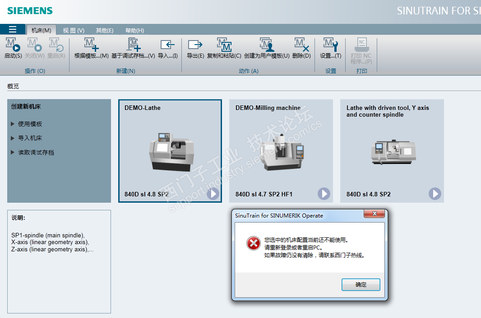
Task: Click the 导出(E) export icon
Action: click(195, 45)
